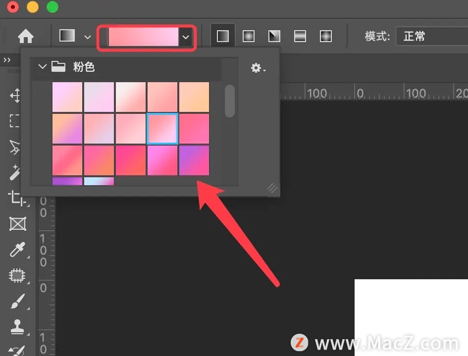Screen dimensions: 468x356
Task: Select the Angle Gradient style
Action: pyautogui.click(x=274, y=36)
